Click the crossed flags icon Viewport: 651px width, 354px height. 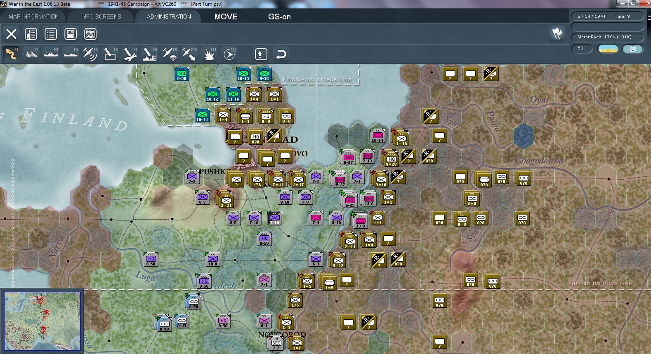click(557, 33)
